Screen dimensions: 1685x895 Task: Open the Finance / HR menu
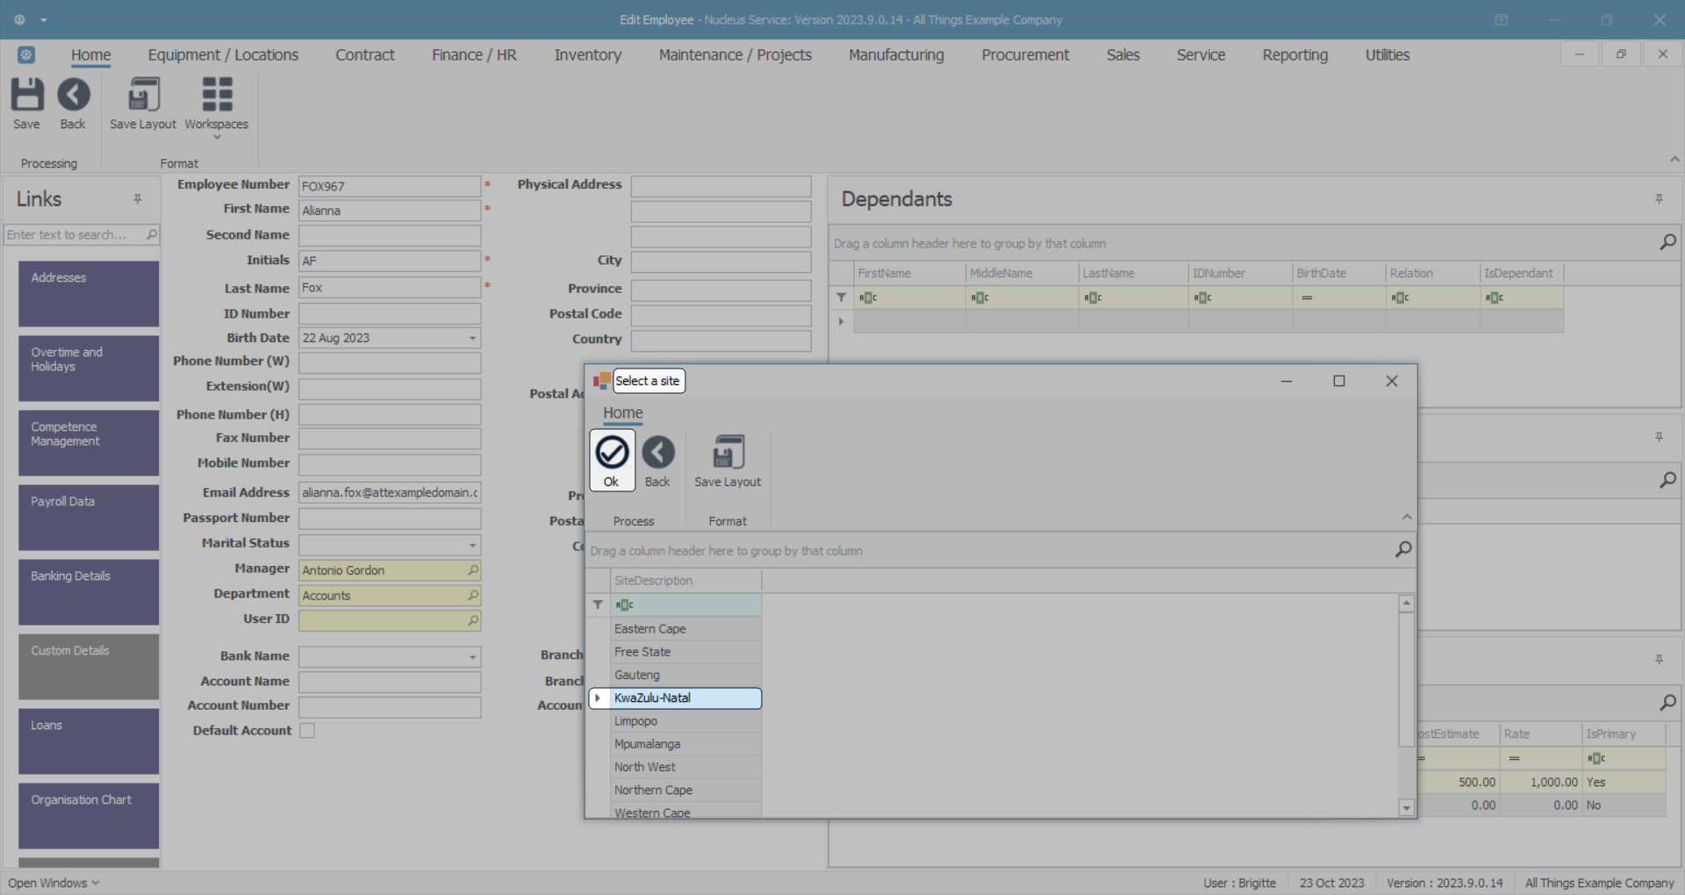[x=474, y=54]
